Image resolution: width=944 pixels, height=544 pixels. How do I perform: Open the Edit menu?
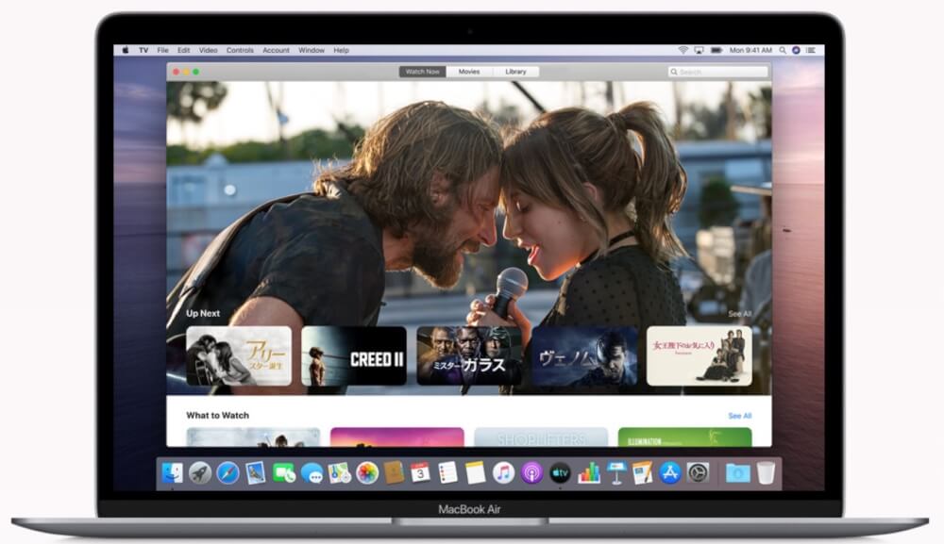point(184,51)
